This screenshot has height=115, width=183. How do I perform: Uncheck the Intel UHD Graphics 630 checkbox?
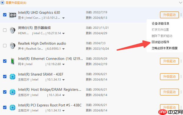pos(5,15)
